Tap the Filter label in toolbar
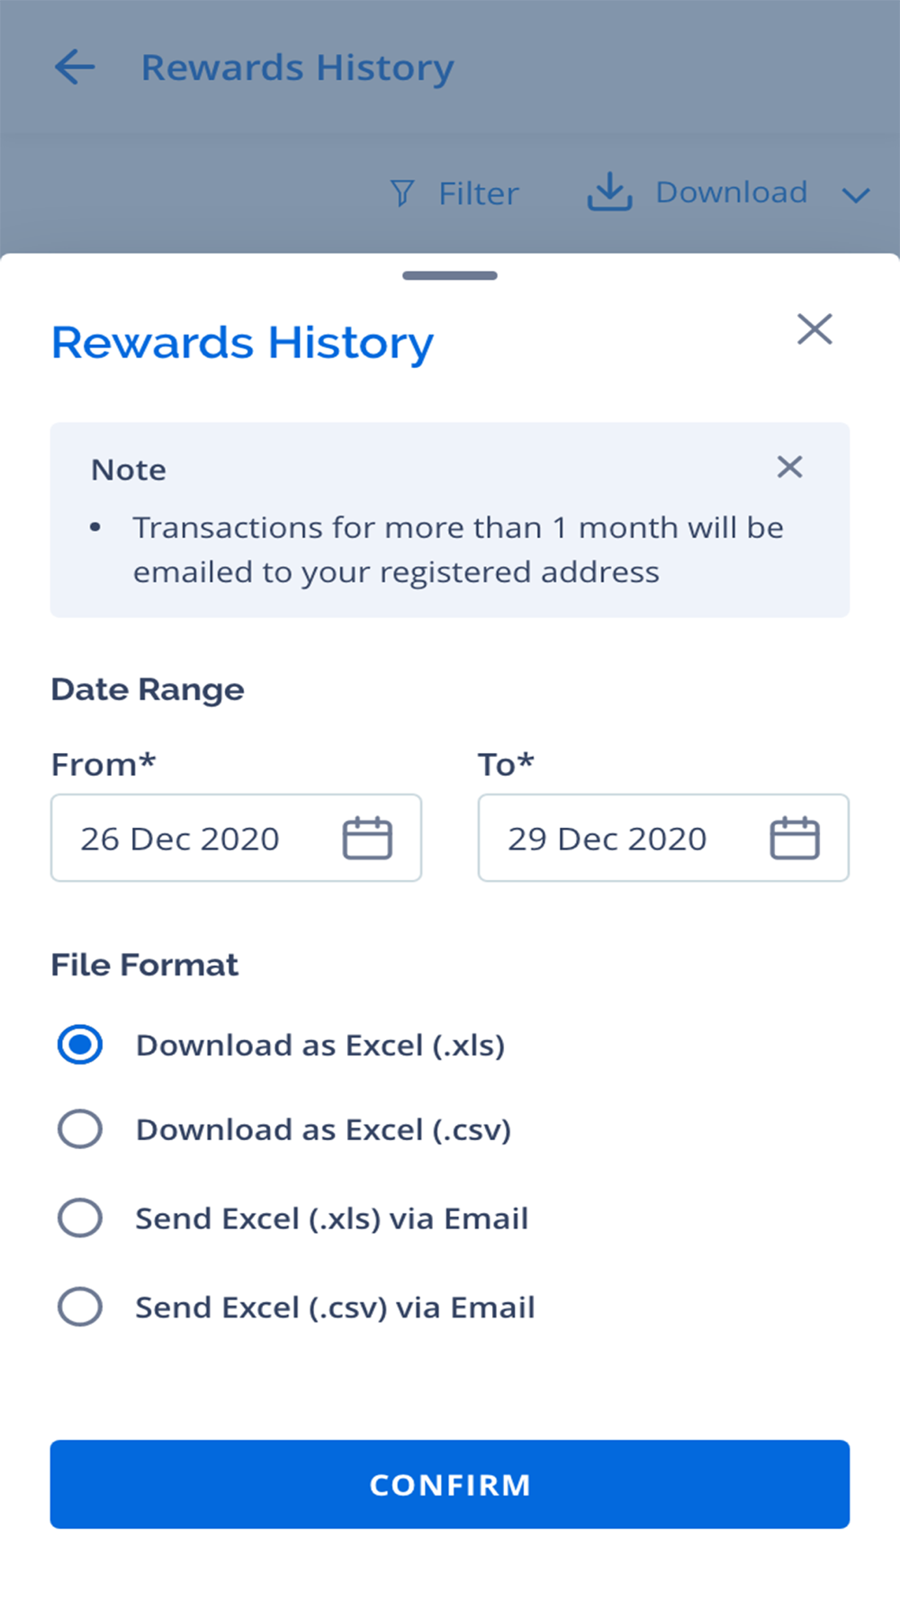Image resolution: width=900 pixels, height=1600 pixels. pyautogui.click(x=479, y=193)
